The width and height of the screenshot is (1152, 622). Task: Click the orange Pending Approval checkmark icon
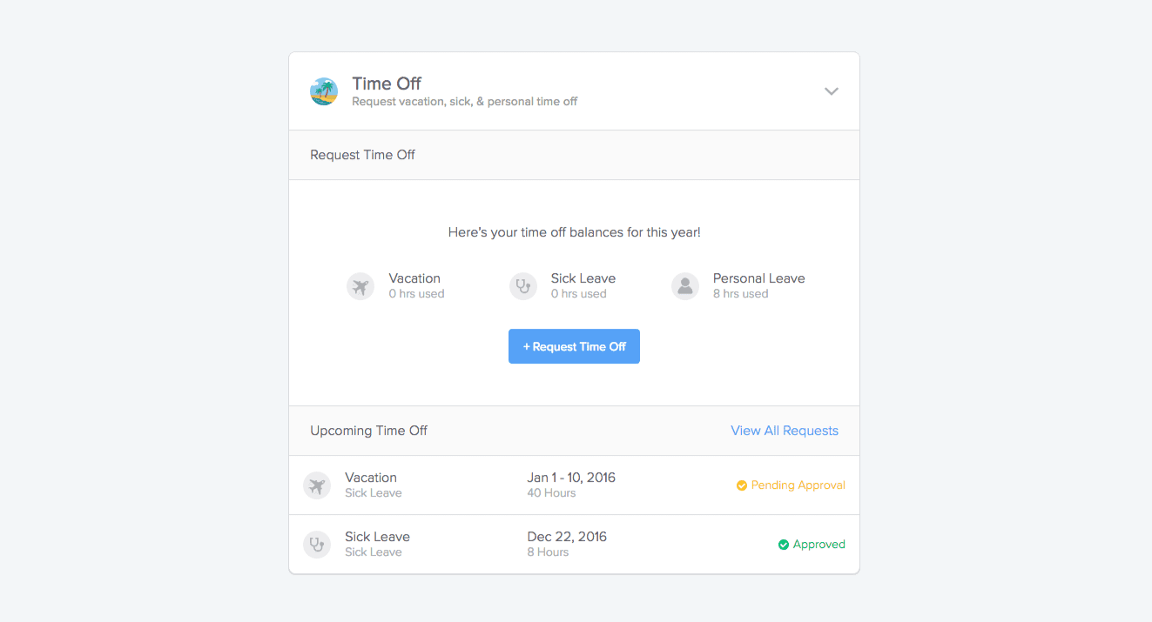coord(742,485)
